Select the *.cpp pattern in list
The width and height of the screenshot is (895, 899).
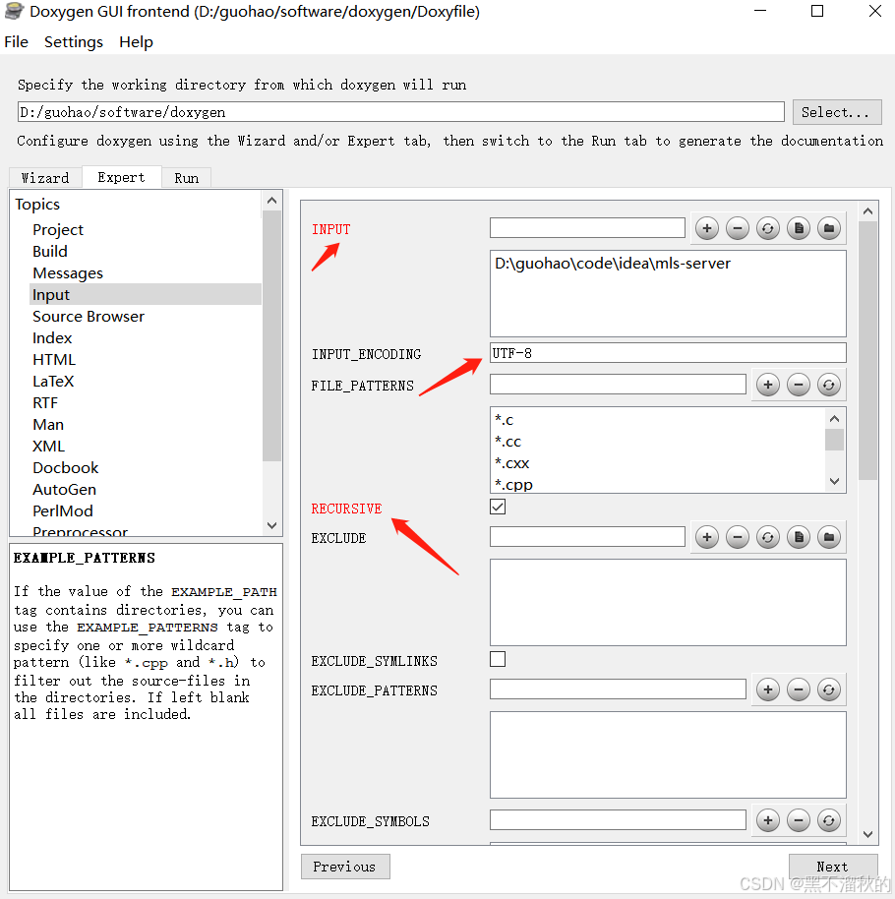[x=513, y=485]
